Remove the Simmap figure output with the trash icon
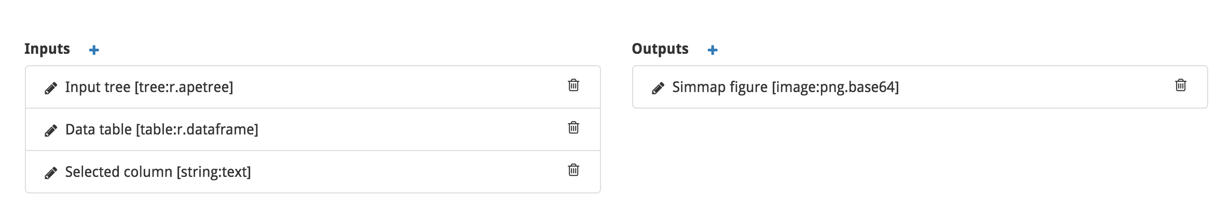The width and height of the screenshot is (1231, 210). 1181,85
